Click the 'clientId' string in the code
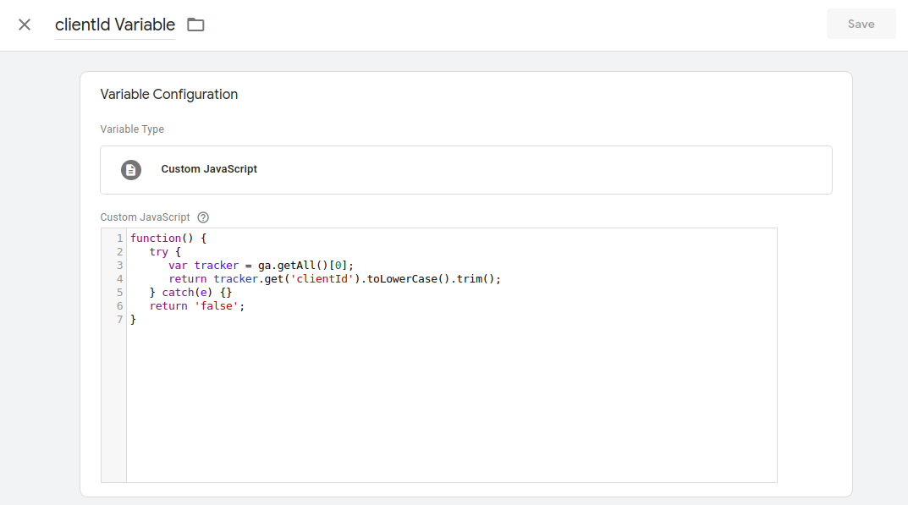This screenshot has width=908, height=505. tap(322, 279)
